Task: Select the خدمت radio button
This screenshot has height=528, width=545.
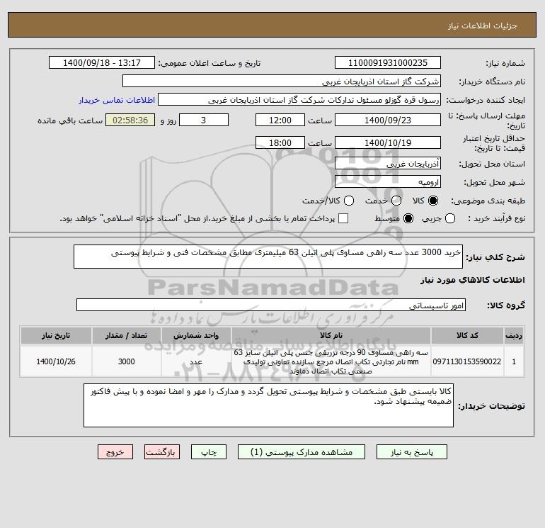Action: [x=396, y=201]
